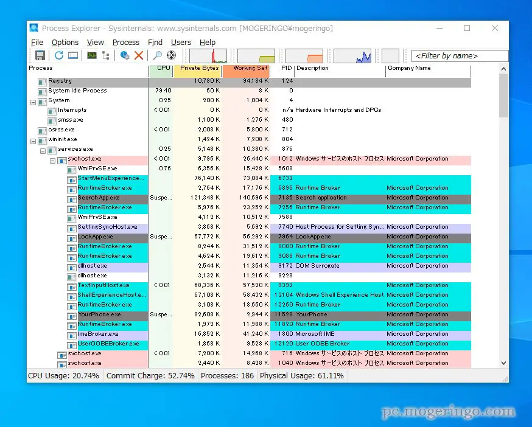Open process Properties gear icon
The height and width of the screenshot is (427, 532).
[x=125, y=55]
